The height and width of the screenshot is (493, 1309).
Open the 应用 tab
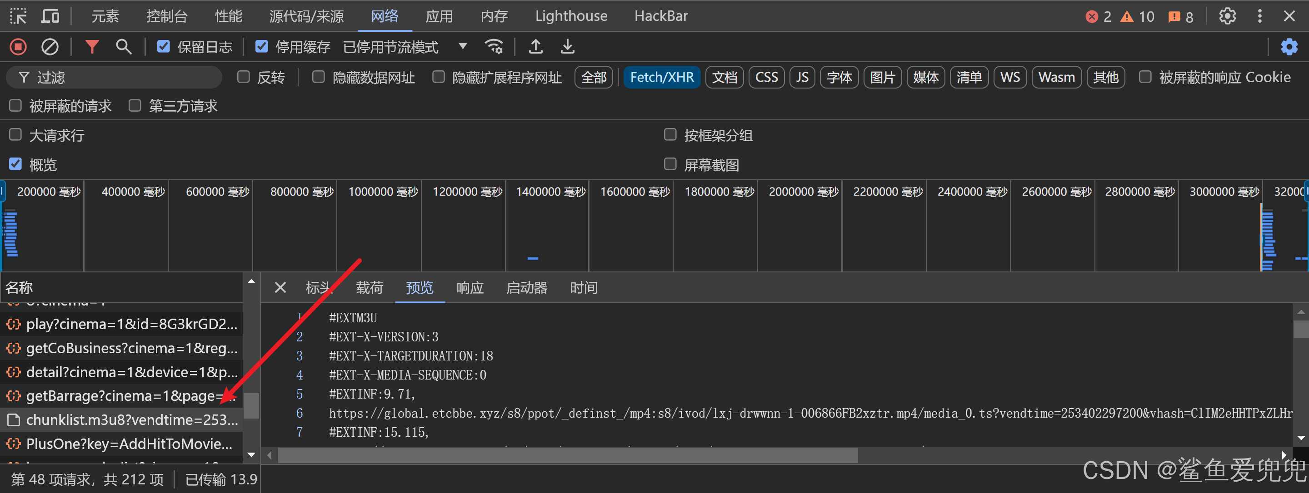click(x=439, y=16)
